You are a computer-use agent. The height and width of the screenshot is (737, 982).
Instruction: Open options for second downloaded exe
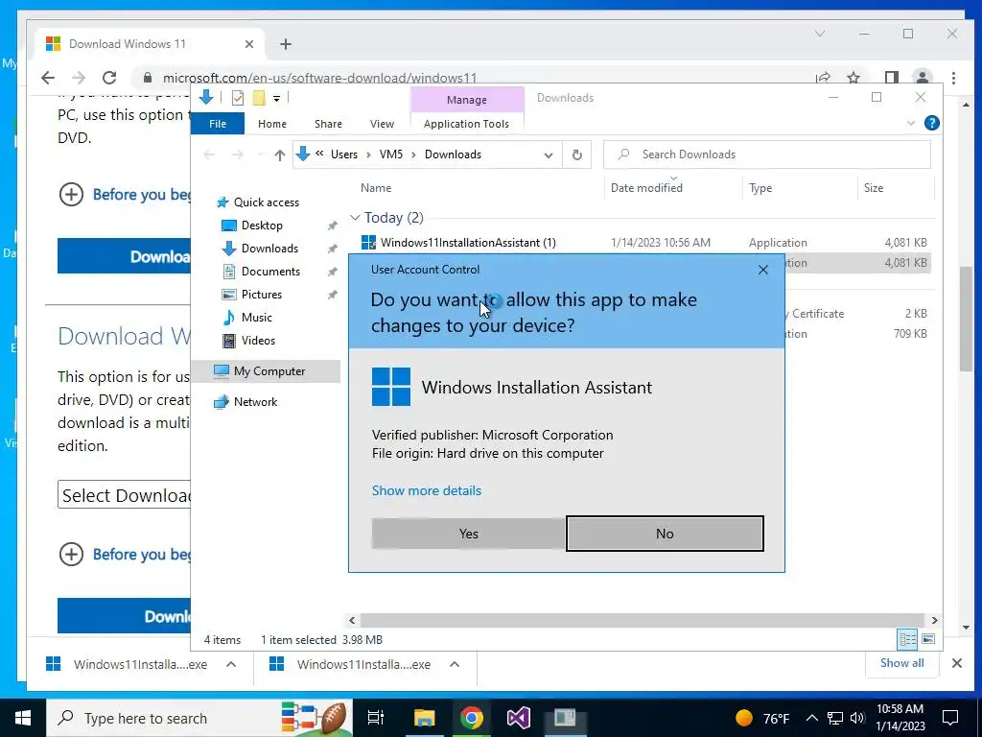(x=455, y=664)
